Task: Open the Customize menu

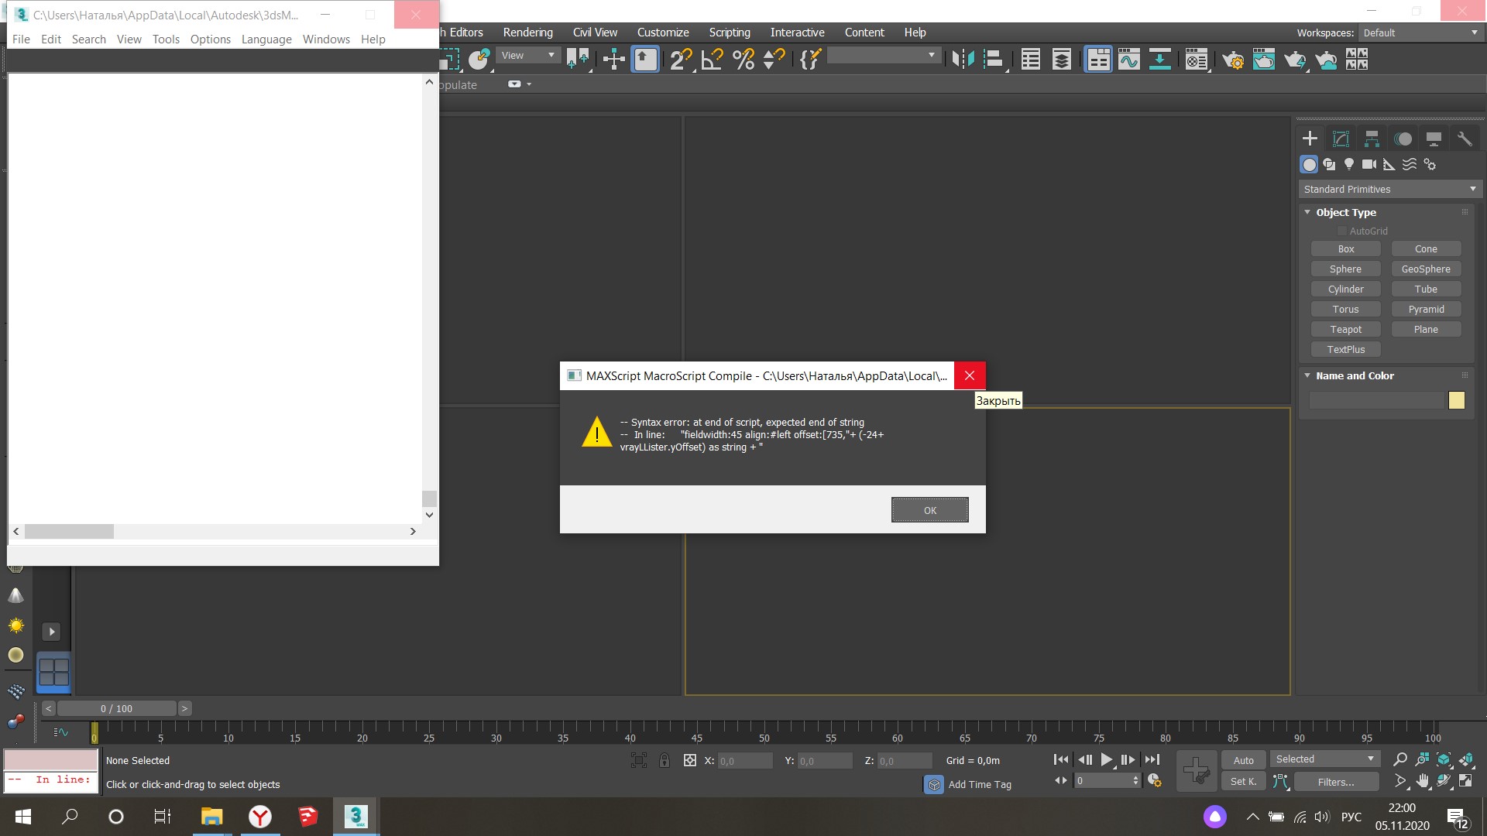Action: click(663, 33)
